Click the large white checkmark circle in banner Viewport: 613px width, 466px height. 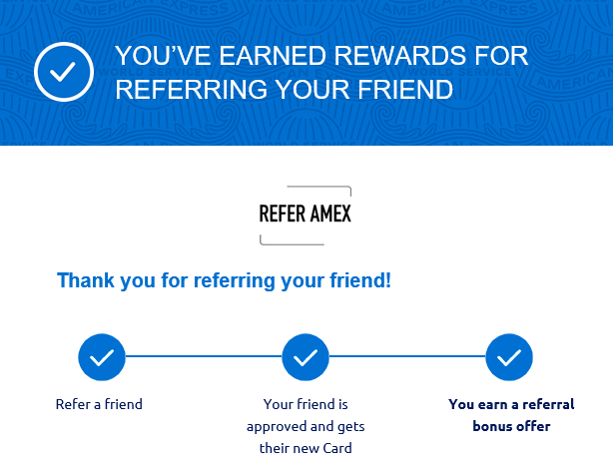64,72
